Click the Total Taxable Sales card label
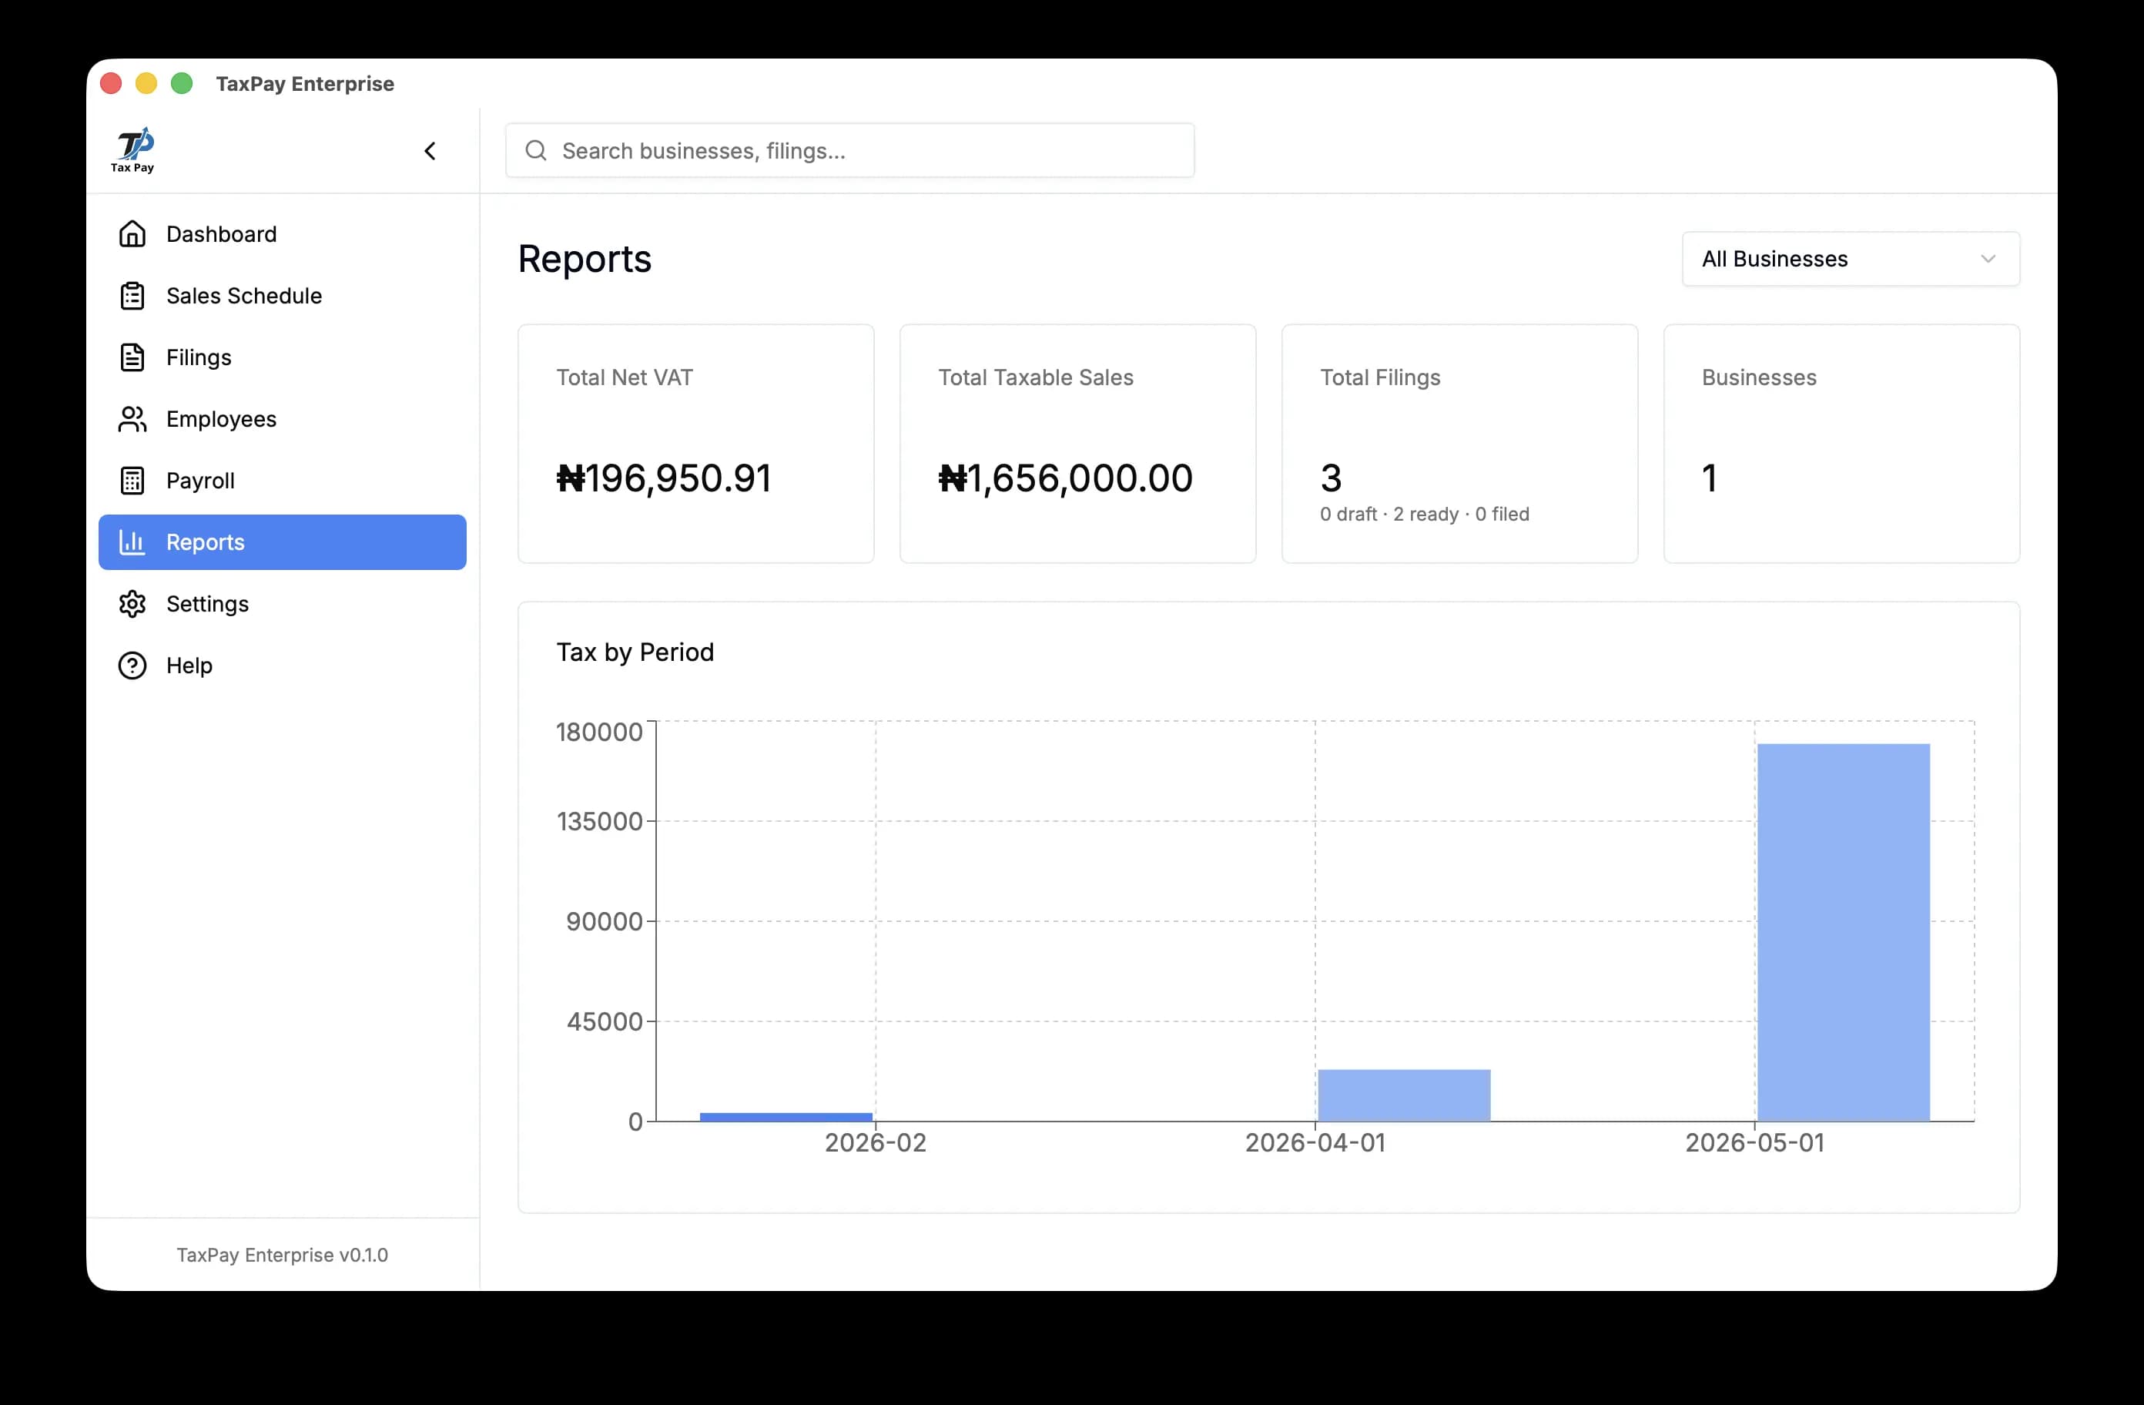The image size is (2144, 1405). (1035, 377)
